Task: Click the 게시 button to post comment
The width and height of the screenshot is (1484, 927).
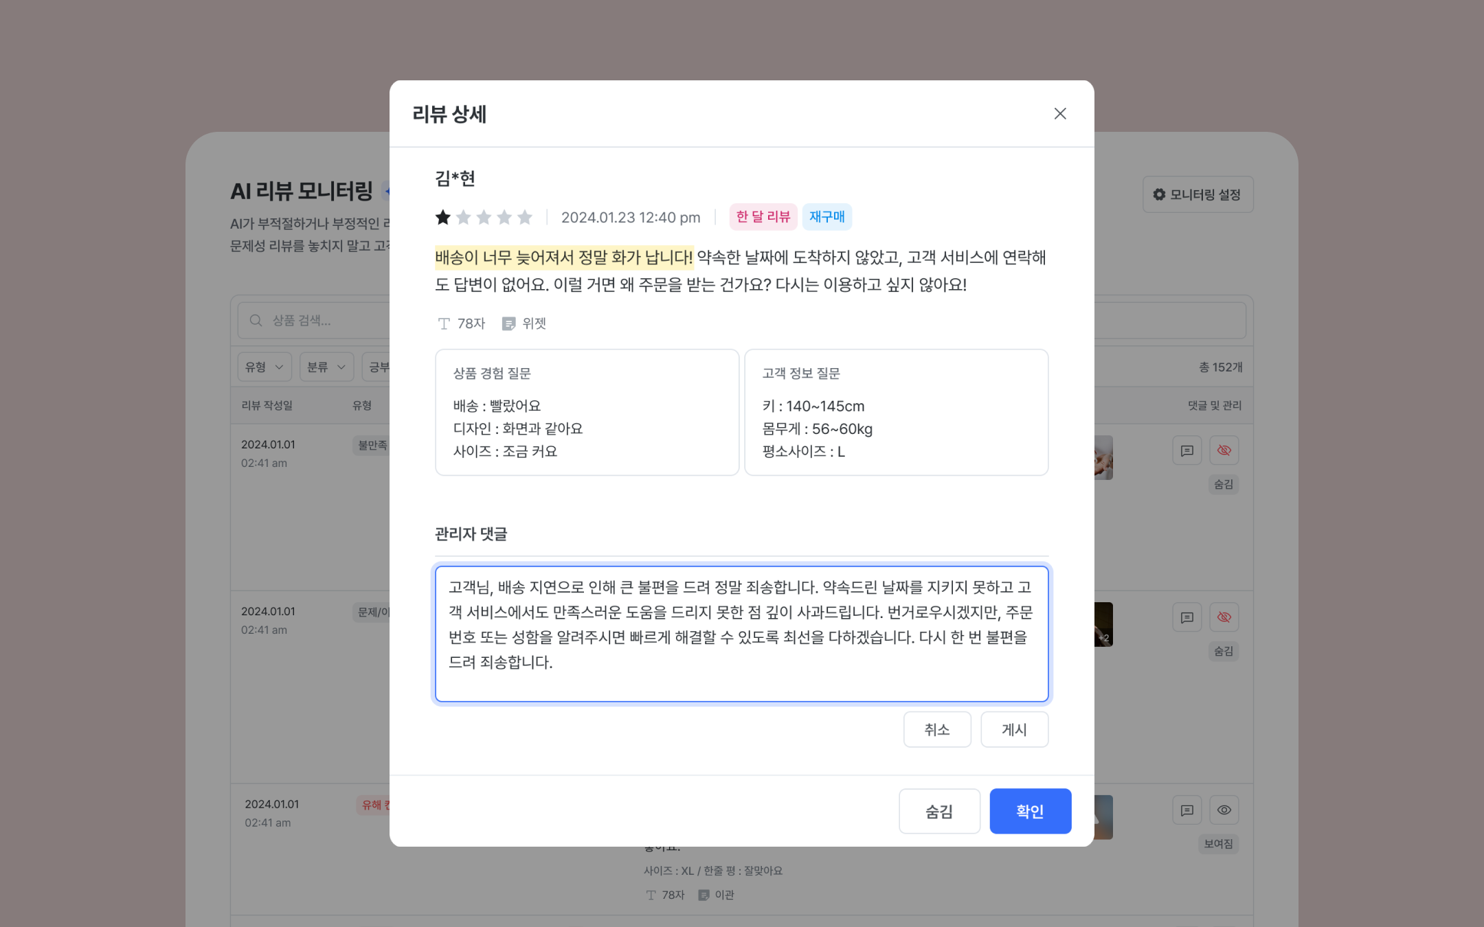Action: (1014, 729)
